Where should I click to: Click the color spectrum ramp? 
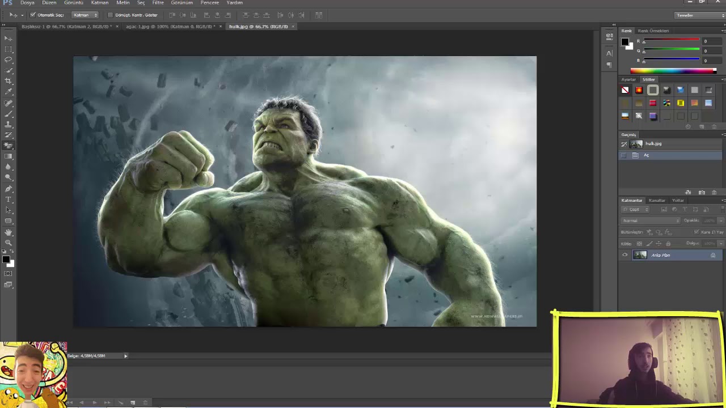click(x=673, y=71)
